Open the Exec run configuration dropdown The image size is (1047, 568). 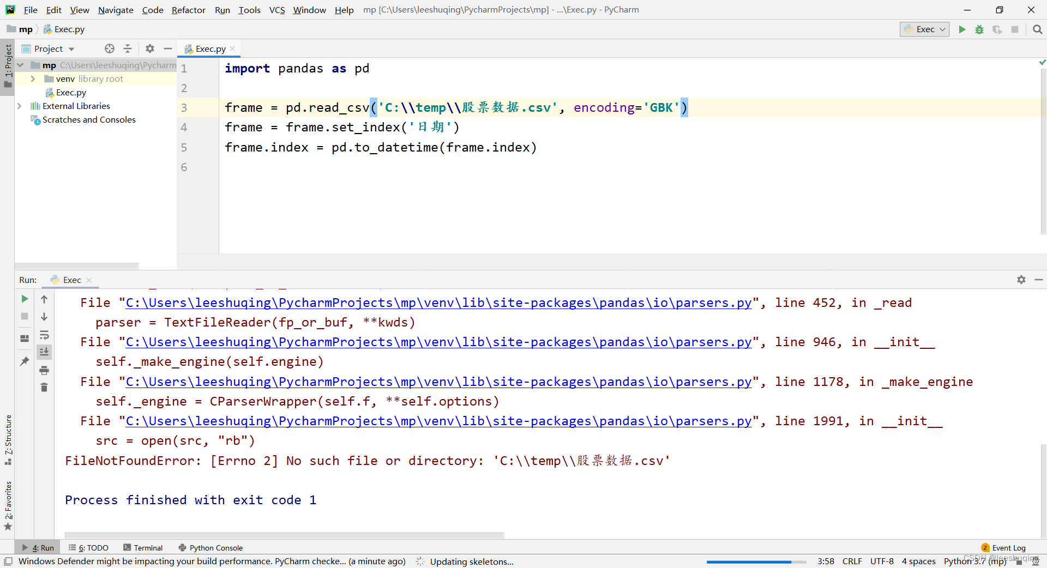(924, 29)
